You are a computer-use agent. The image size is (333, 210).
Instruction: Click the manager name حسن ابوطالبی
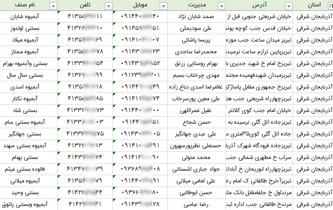tap(196, 192)
